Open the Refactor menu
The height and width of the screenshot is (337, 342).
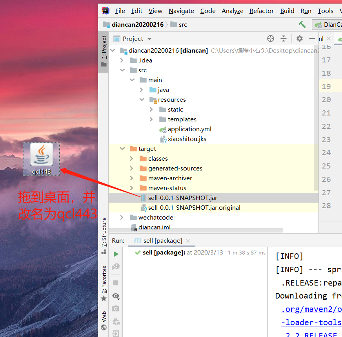(262, 11)
